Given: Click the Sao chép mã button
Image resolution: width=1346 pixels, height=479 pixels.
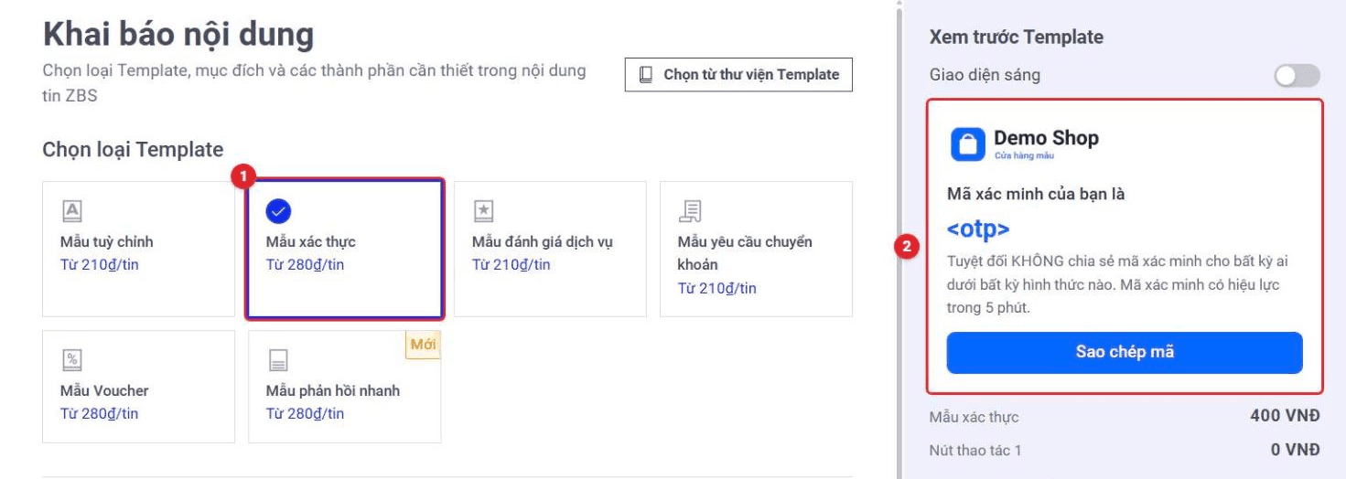Looking at the screenshot, I should point(1125,353).
